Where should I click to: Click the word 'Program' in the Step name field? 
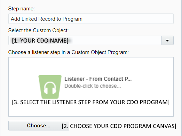pyautogui.click(x=72, y=19)
